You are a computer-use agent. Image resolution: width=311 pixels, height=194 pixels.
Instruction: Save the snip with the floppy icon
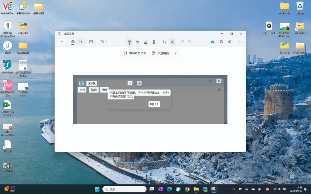[x=221, y=42]
